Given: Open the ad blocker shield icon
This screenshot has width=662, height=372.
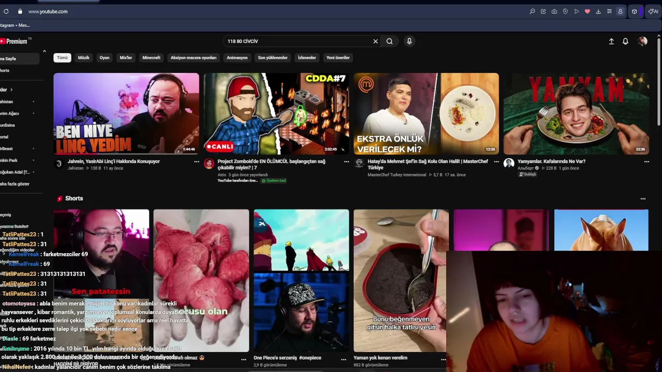Looking at the screenshot, I should (565, 11).
